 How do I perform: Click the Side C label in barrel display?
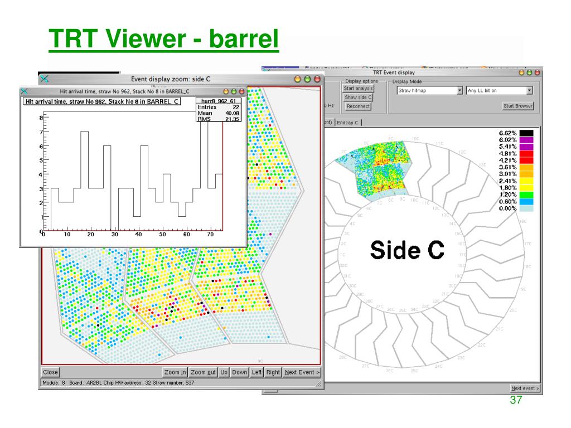click(407, 250)
